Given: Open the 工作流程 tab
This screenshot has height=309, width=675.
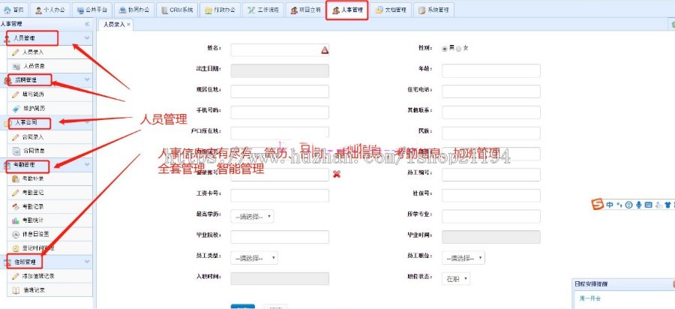Looking at the screenshot, I should tap(262, 10).
